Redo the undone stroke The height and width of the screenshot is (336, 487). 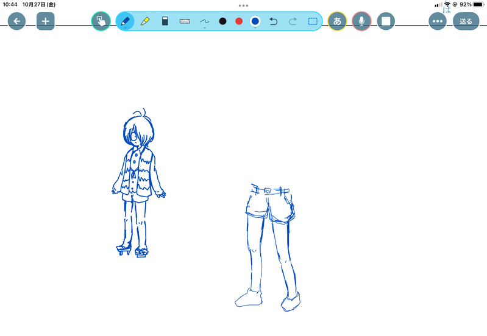[x=293, y=21]
